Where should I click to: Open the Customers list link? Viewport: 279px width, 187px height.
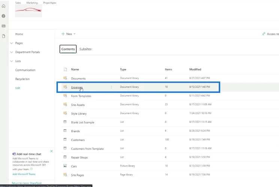pos(78,140)
